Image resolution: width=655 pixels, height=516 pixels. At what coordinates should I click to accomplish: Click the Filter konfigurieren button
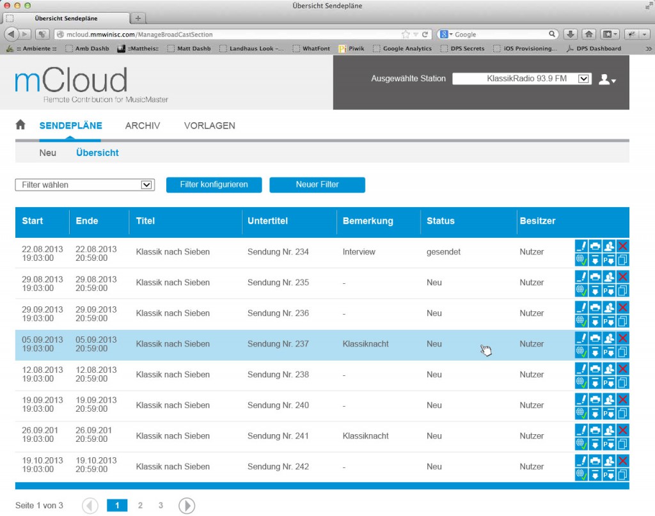click(x=214, y=185)
